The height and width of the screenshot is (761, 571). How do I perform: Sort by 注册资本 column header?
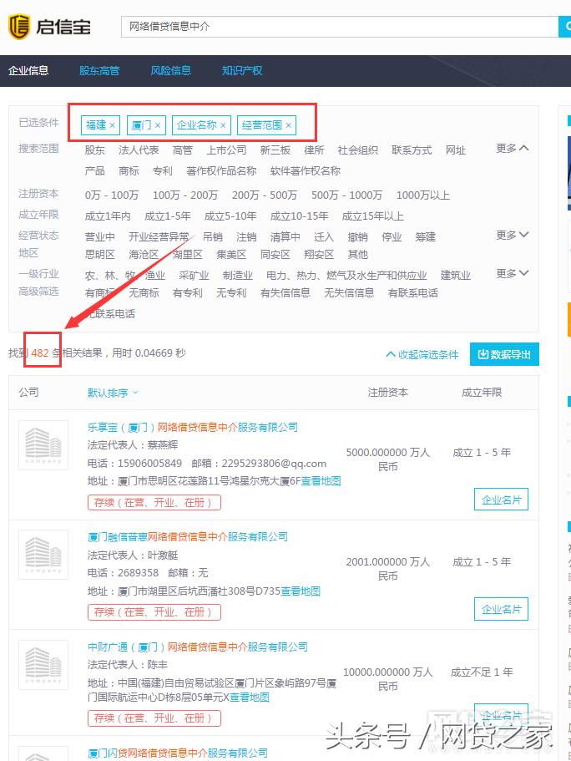(x=387, y=392)
